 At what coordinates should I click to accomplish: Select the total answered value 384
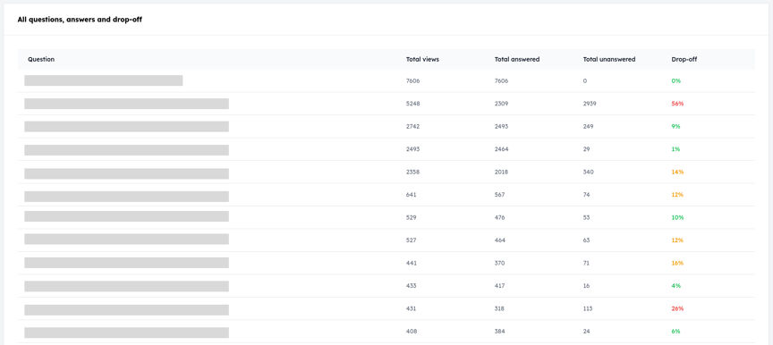(500, 332)
